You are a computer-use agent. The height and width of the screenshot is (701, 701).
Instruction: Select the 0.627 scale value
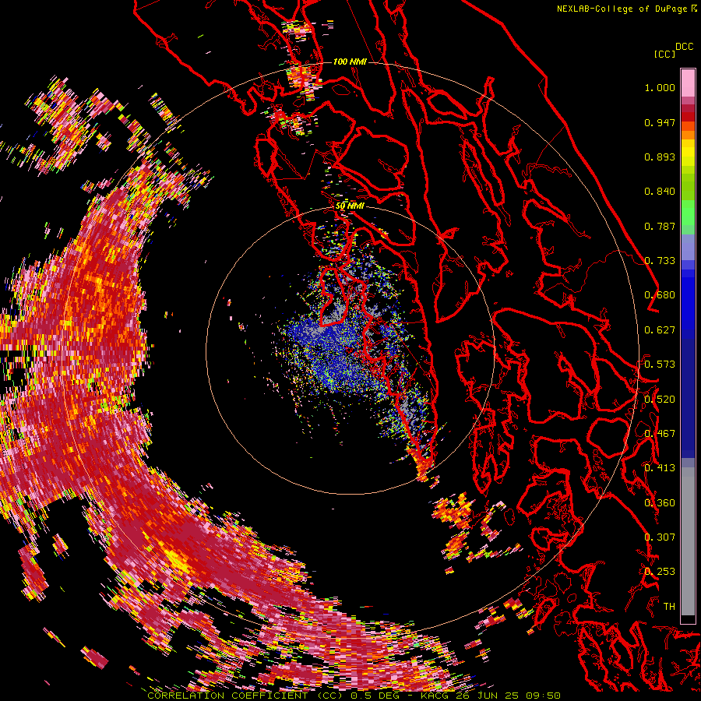click(x=660, y=330)
